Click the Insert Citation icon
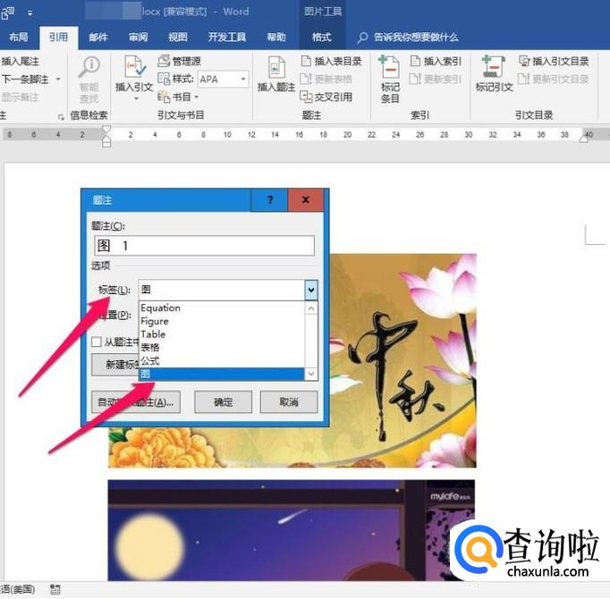 pyautogui.click(x=134, y=67)
